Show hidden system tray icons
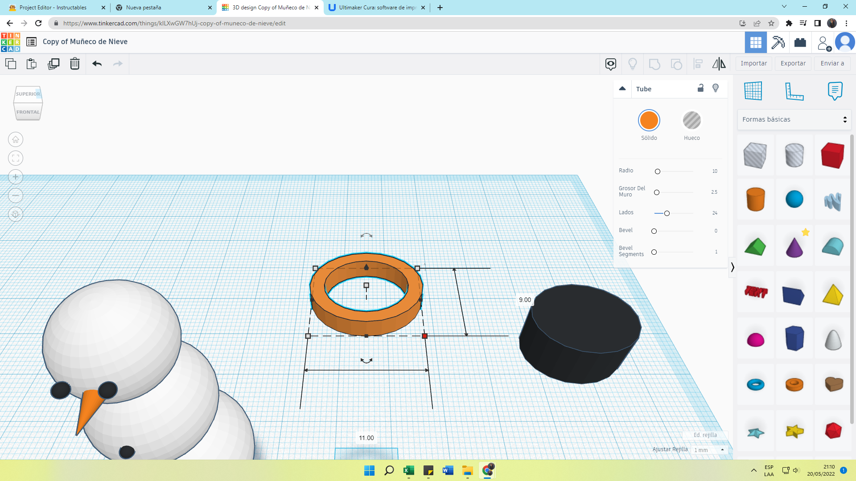The height and width of the screenshot is (481, 856). pos(753,470)
